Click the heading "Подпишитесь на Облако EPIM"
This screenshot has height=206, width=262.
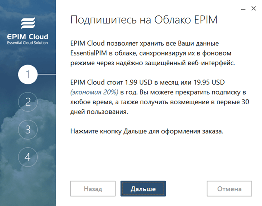click(x=144, y=20)
